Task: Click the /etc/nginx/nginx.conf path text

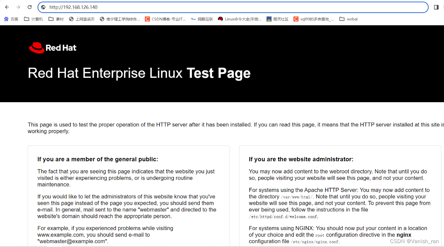Action: 315,242
